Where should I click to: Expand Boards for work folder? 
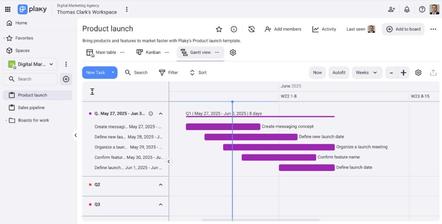click(6, 120)
